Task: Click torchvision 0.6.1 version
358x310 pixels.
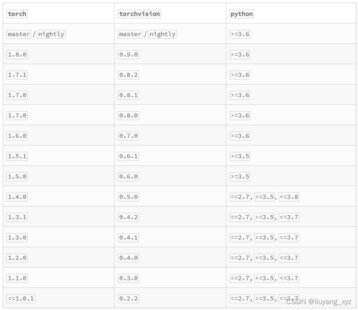Action: click(x=129, y=156)
